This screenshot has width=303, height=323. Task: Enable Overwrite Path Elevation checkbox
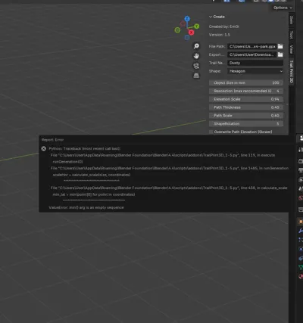click(211, 132)
